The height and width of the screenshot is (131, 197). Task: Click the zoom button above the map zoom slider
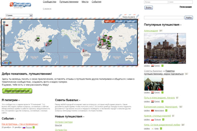(4, 22)
